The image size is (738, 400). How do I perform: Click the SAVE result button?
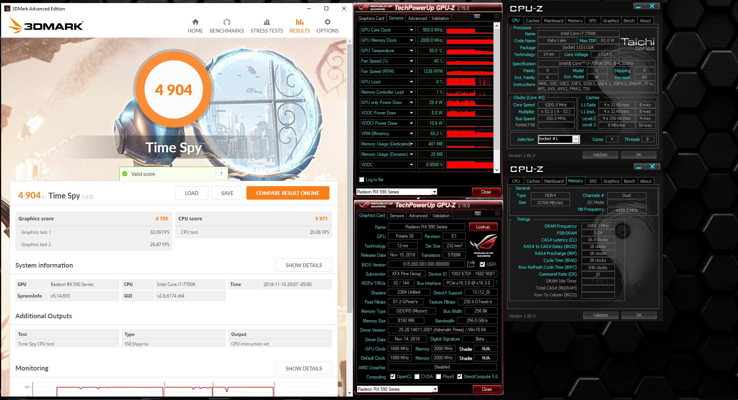tap(227, 193)
